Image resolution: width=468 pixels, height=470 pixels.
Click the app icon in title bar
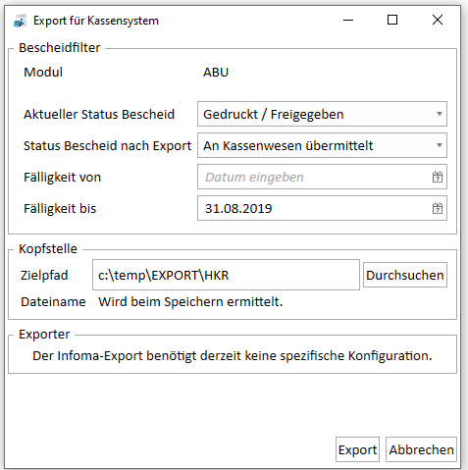click(20, 22)
